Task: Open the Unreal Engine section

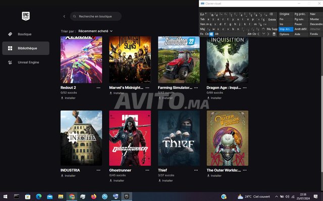Action: click(28, 62)
